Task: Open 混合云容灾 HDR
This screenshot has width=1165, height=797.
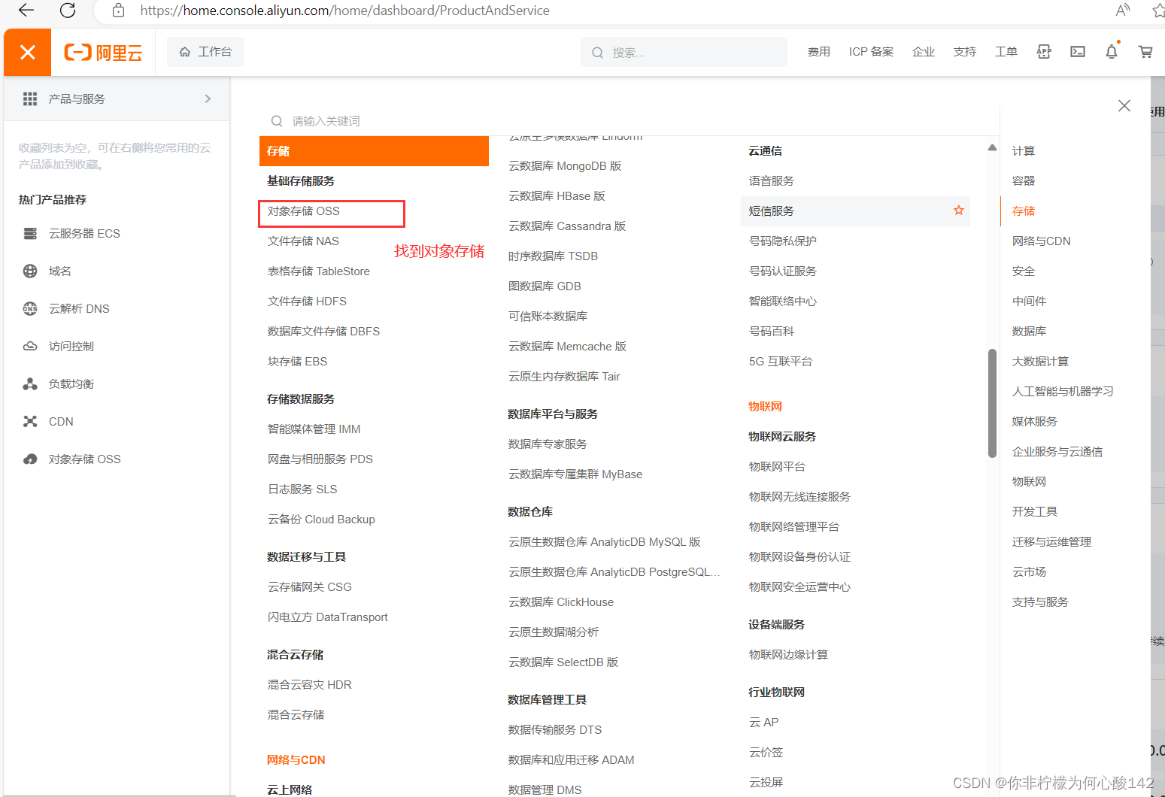Action: coord(310,685)
